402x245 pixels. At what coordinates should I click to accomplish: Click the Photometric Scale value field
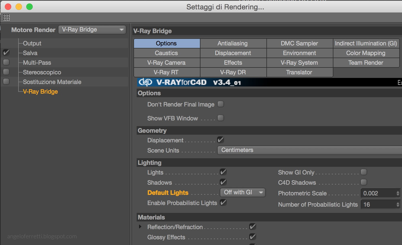pos(378,193)
